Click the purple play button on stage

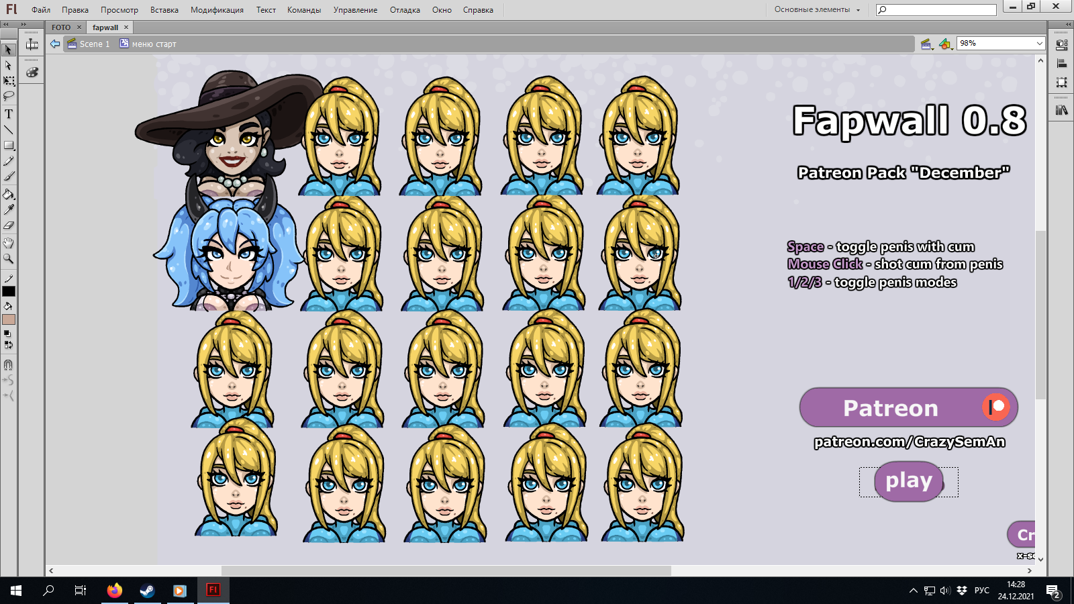[909, 481]
